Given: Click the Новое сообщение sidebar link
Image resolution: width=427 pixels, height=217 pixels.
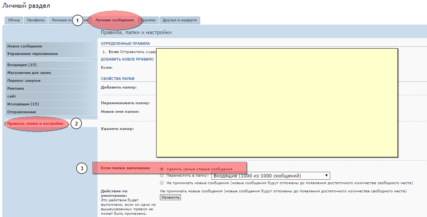Looking at the screenshot, I should coord(25,46).
